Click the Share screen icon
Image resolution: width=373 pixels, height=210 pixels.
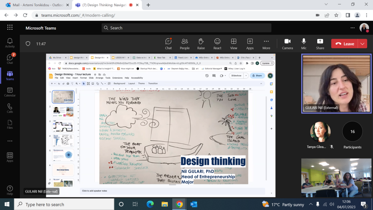pos(320,44)
